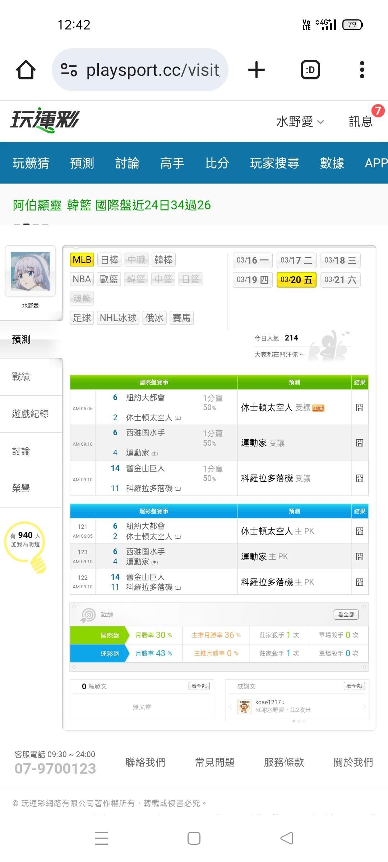
Task: Choose date 03/20 五
Action: coord(296,280)
